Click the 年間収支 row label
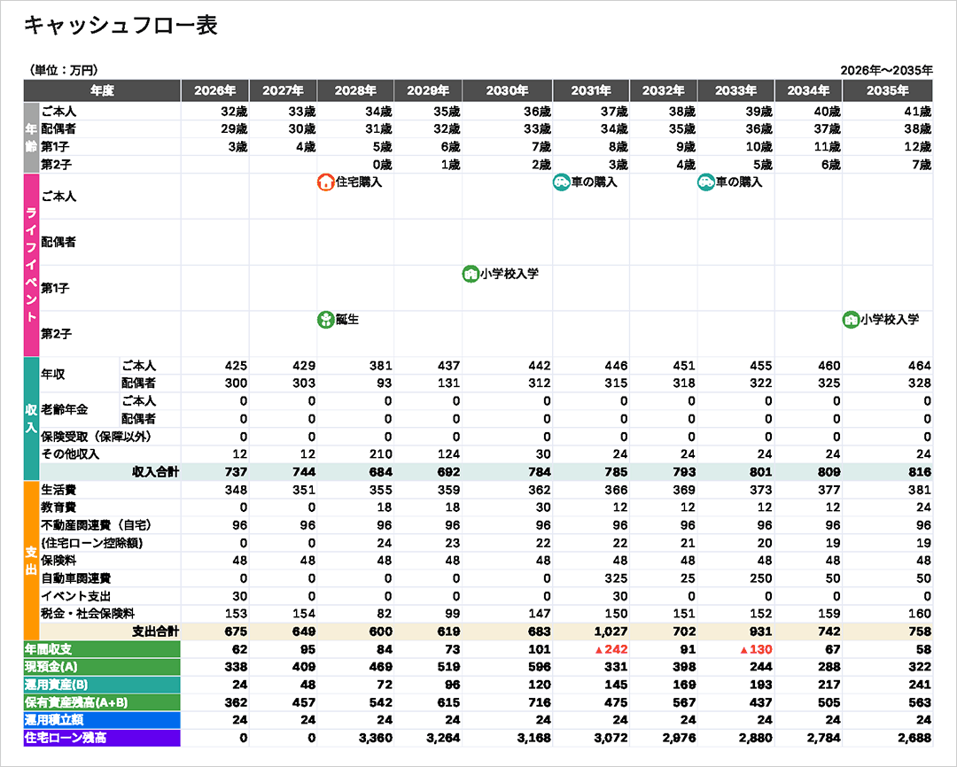This screenshot has height=767, width=957. pyautogui.click(x=102, y=649)
